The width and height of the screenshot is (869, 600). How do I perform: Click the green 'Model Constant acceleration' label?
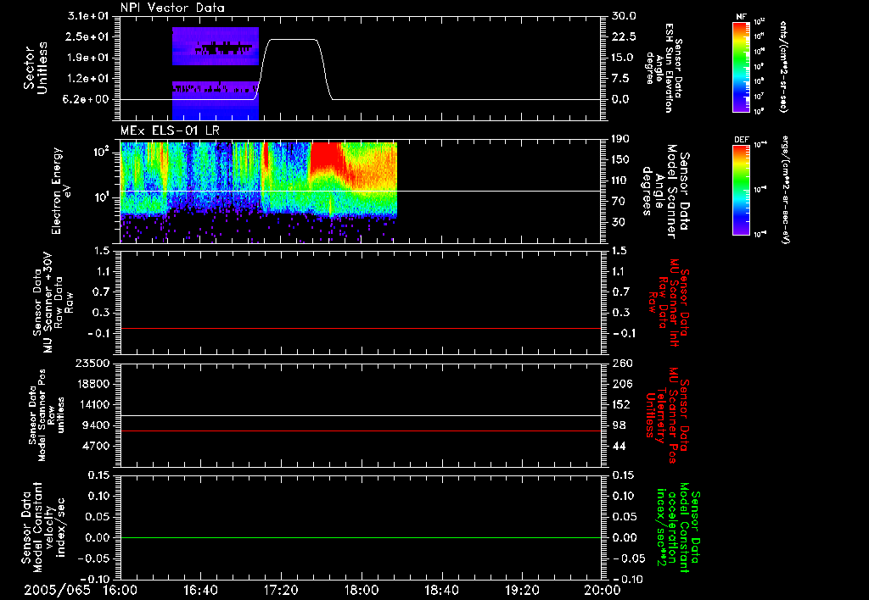pyautogui.click(x=678, y=528)
